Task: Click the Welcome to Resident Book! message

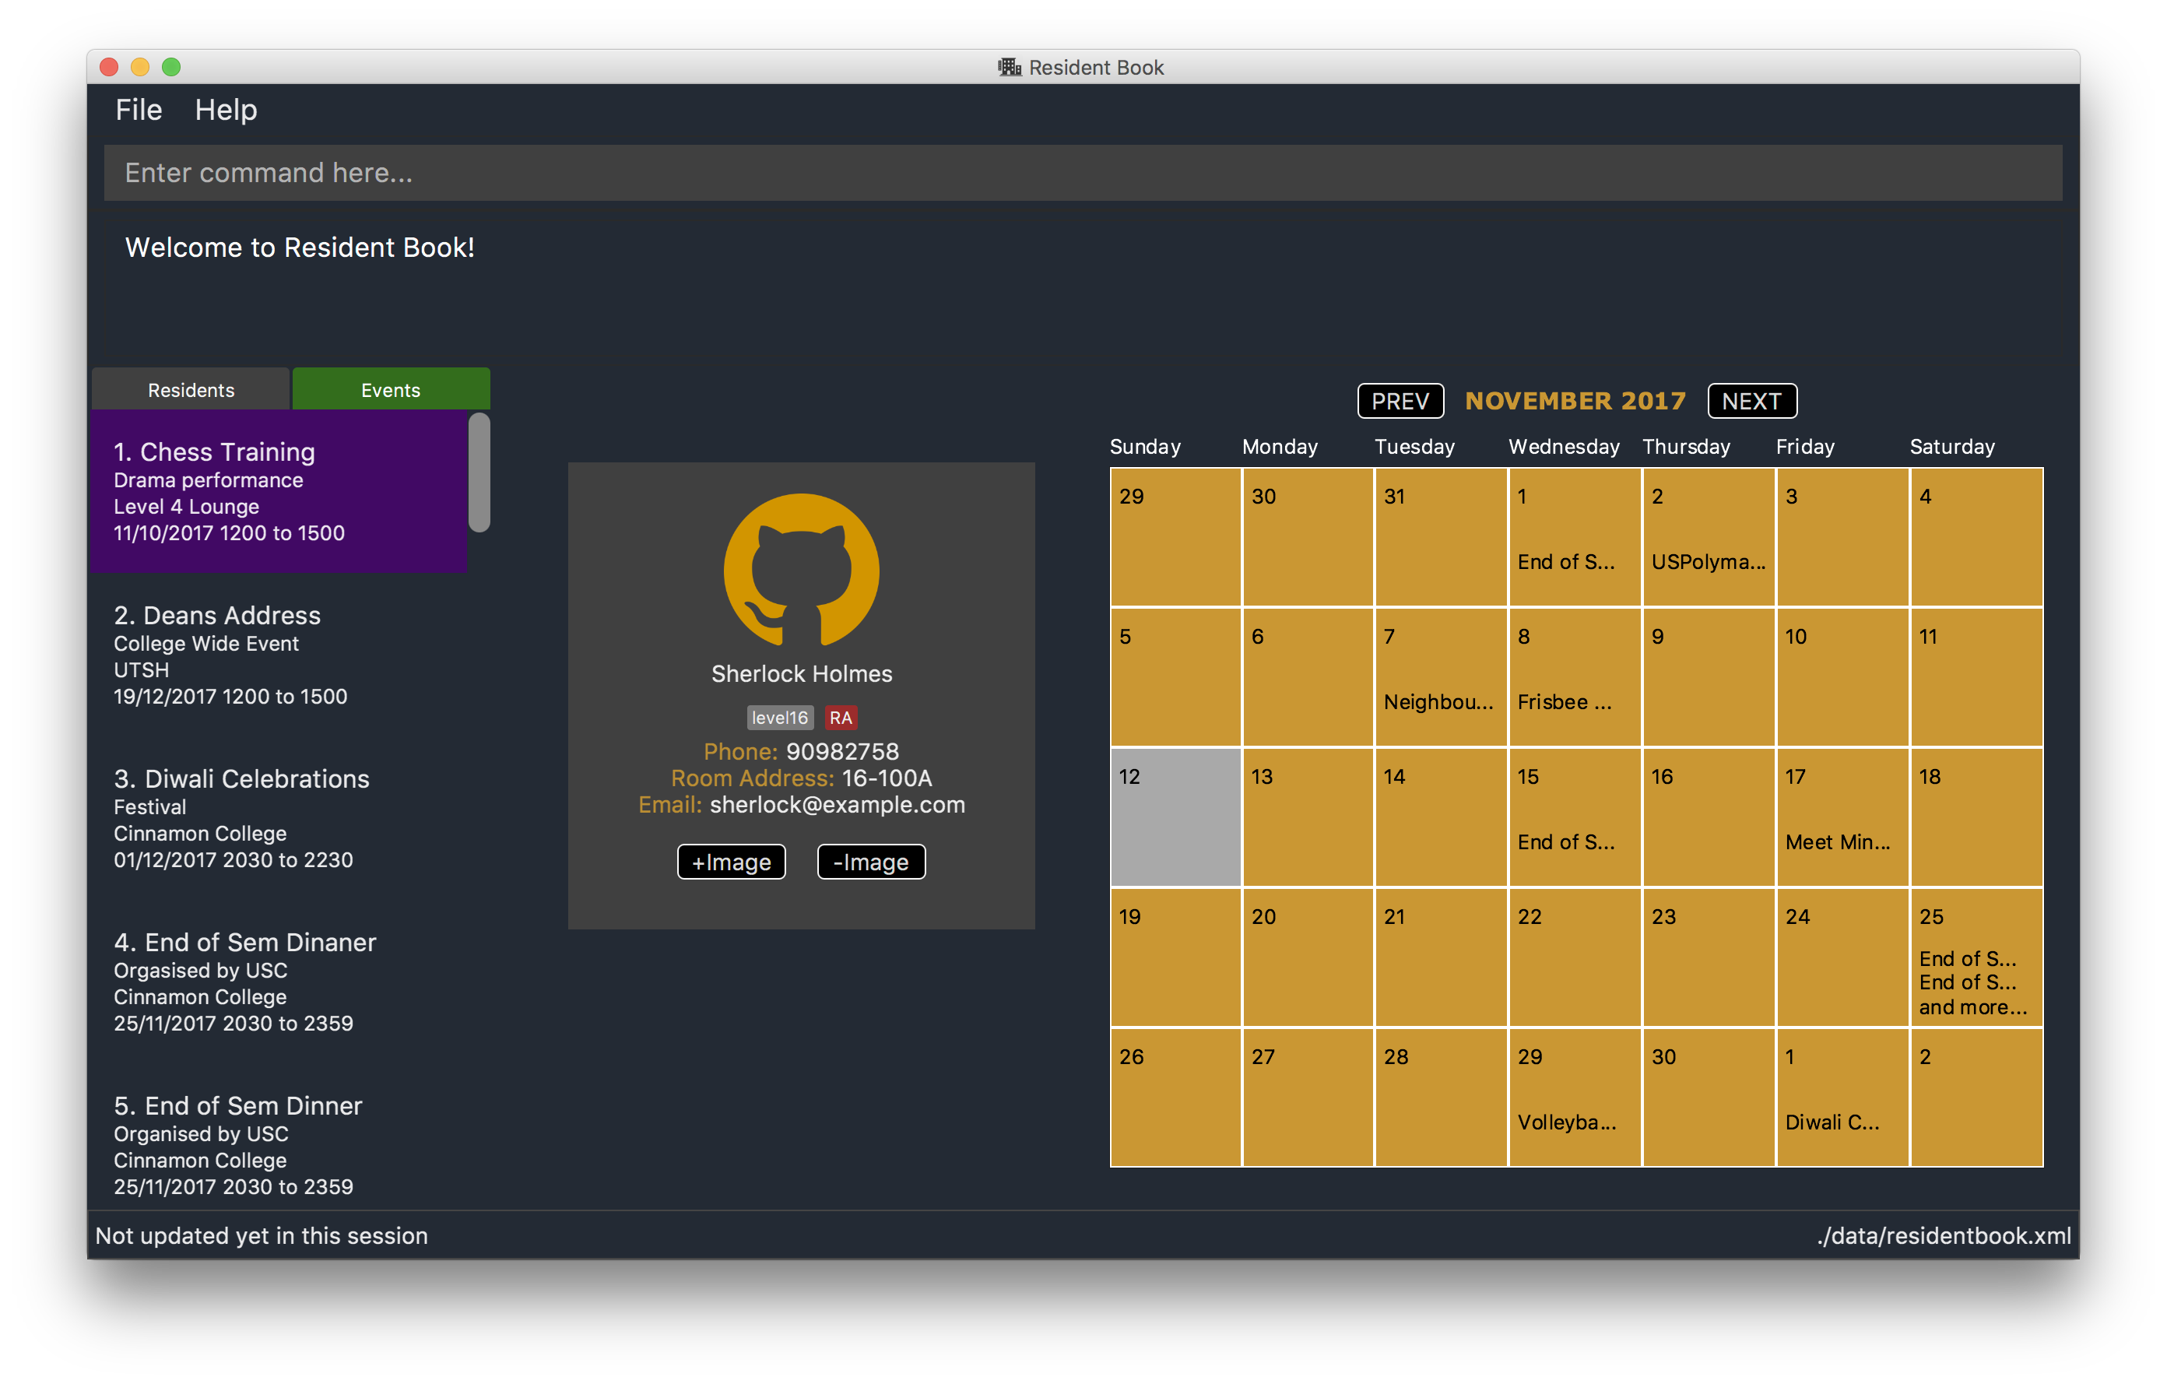Action: [x=300, y=248]
